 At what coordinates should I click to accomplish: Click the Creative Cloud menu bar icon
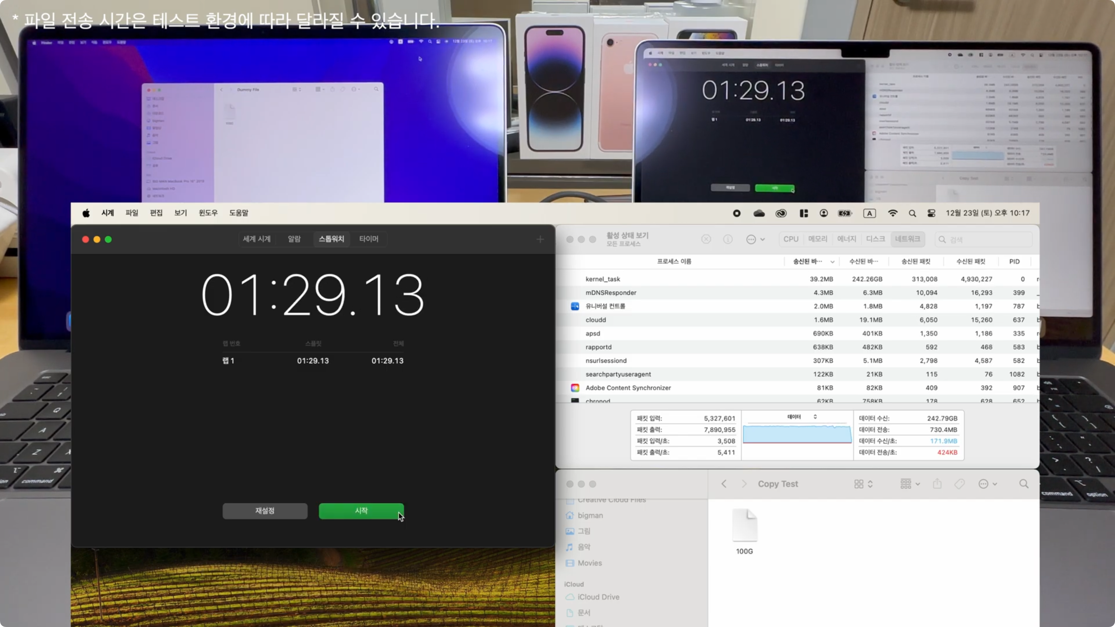coord(781,213)
